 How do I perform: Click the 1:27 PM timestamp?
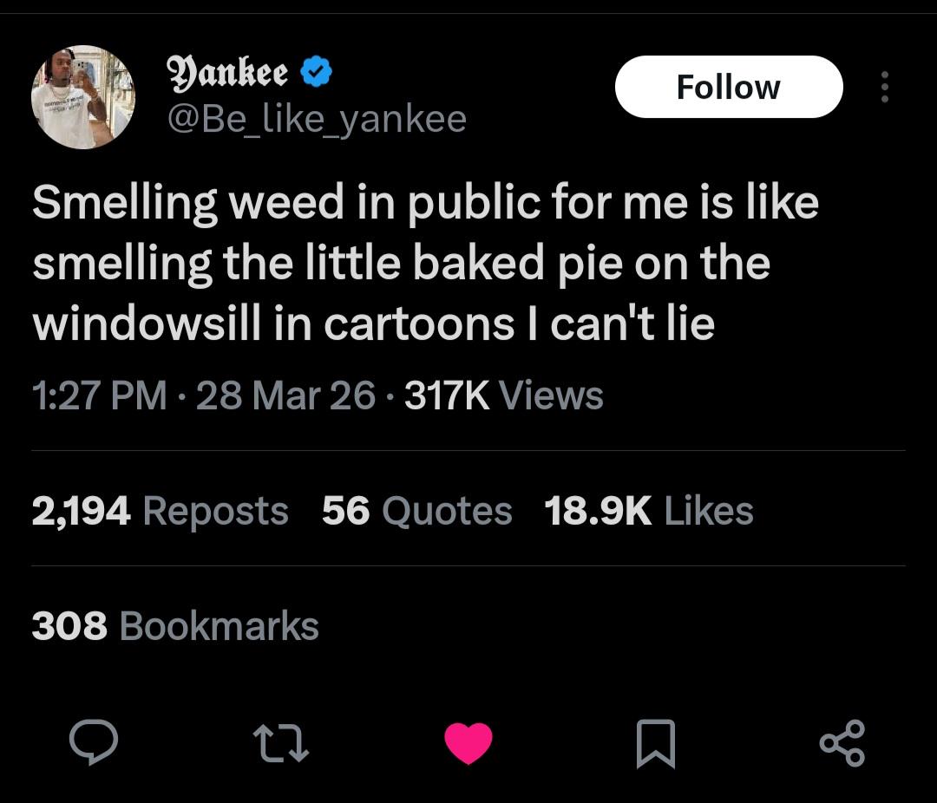pos(100,396)
